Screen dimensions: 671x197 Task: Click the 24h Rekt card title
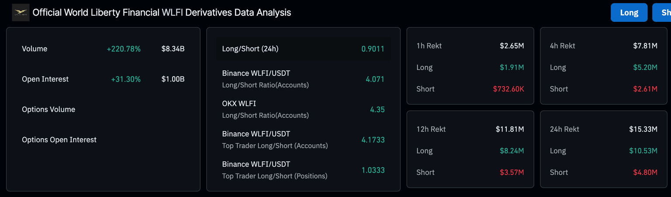click(x=564, y=129)
